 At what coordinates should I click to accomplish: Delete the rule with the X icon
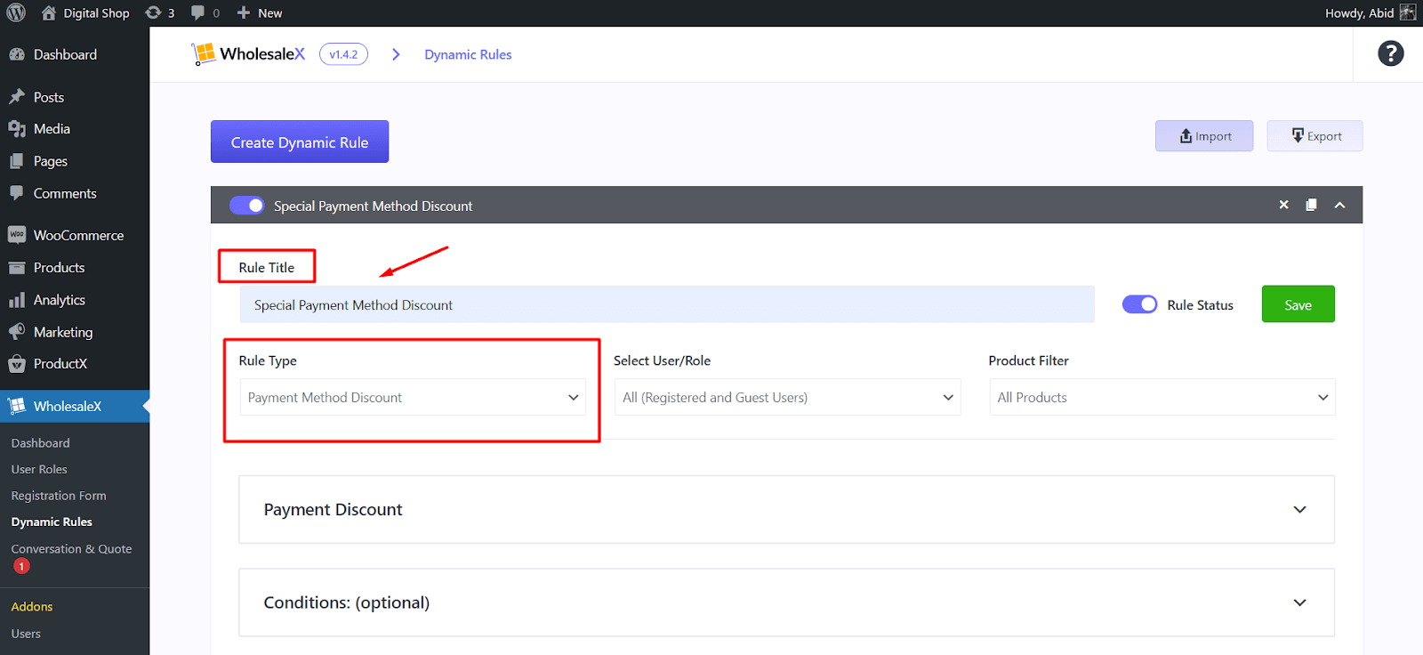coord(1283,205)
